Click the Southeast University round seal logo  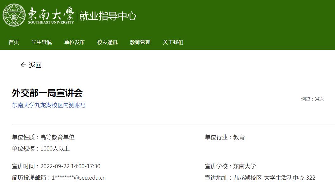(14, 15)
